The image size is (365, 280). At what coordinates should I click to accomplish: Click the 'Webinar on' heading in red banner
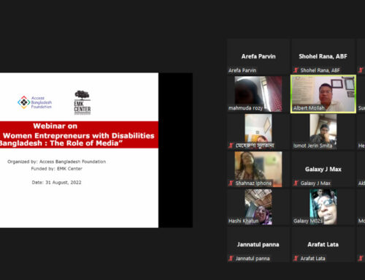tap(55, 126)
